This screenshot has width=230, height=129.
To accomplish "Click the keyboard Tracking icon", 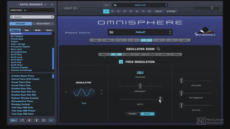I will (140, 72).
